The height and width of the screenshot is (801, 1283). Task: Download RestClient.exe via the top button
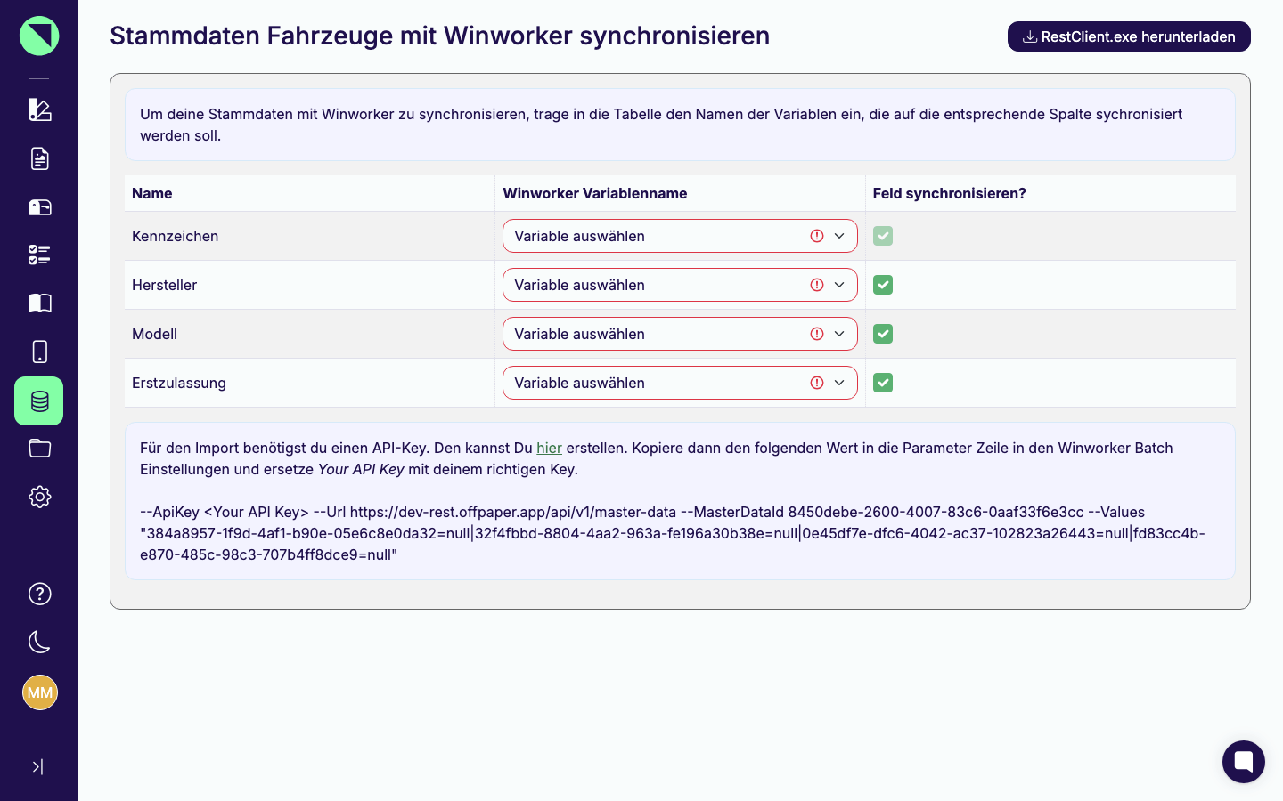tap(1129, 36)
